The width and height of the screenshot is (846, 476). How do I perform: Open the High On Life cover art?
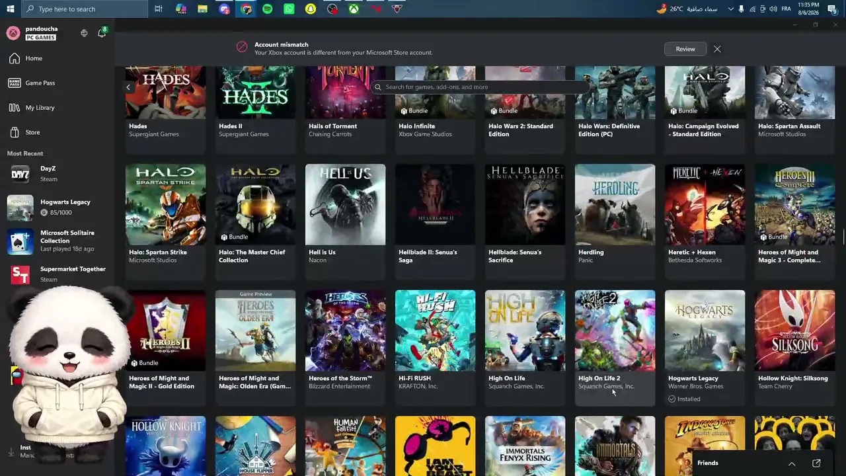525,331
